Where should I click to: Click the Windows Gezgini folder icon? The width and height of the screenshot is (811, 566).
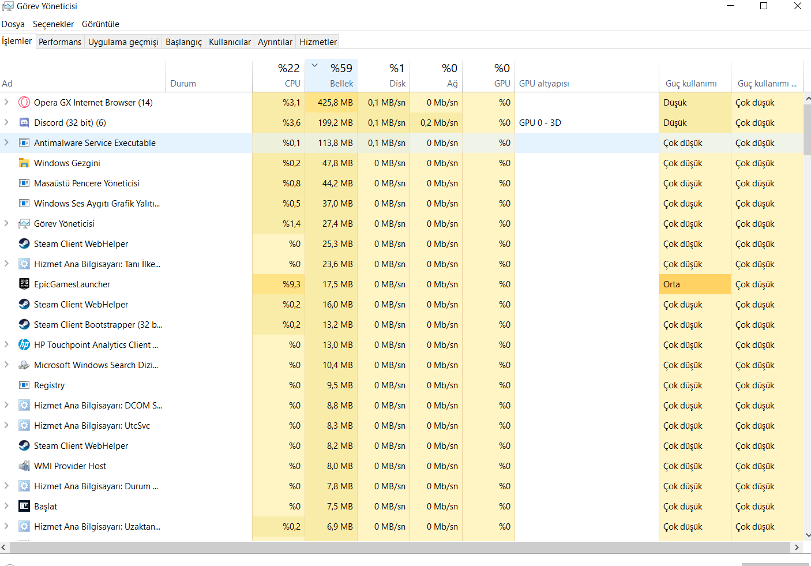(24, 163)
